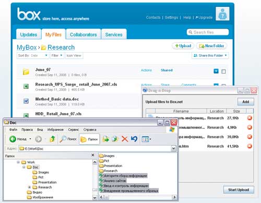Viewport: 261px width, 203px height.
Task: Click the folder tree scrollbar down arrow
Action: 94,198
